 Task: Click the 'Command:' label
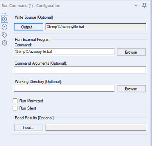pos(23,45)
